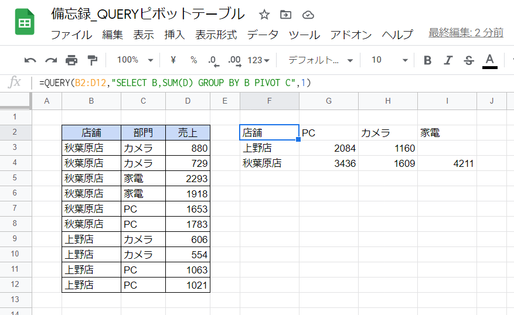This screenshot has height=315, width=514.
Task: Select column A header
Action: pyautogui.click(x=47, y=101)
